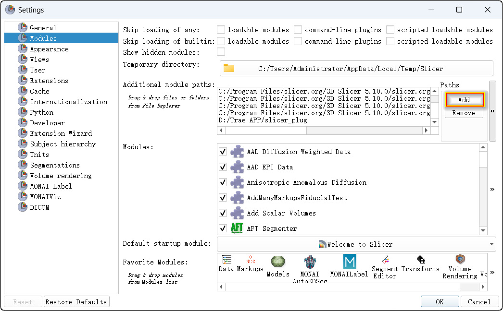Collapse the Paths panel chevron
Screen dimensions: 503x311
(492, 111)
